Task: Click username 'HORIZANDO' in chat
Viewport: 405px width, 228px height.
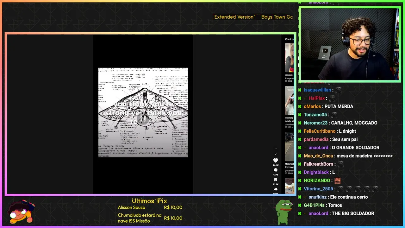Action: (317, 180)
